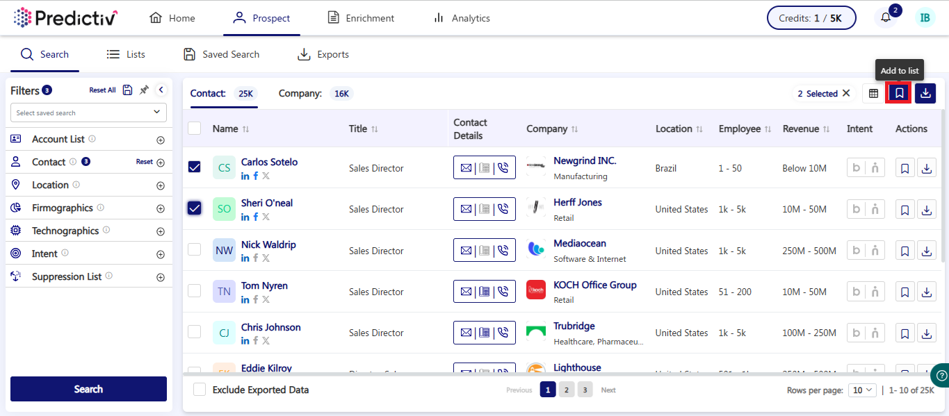Expand the Intent filter

pos(161,254)
